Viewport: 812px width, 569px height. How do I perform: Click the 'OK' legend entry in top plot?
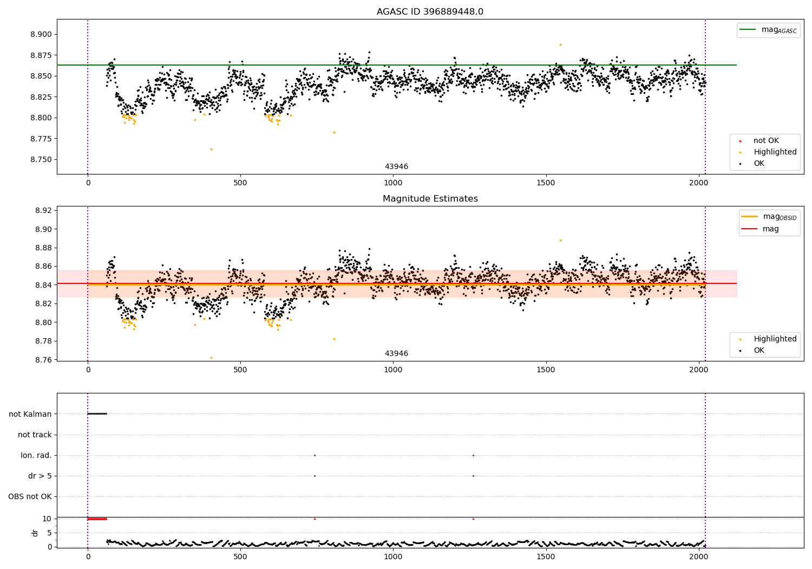click(759, 164)
